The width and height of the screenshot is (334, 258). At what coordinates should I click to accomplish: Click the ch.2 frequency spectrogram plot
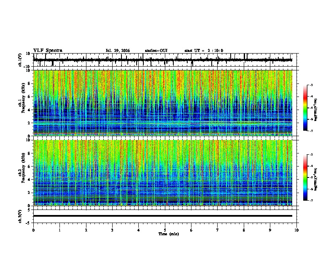coord(163,173)
